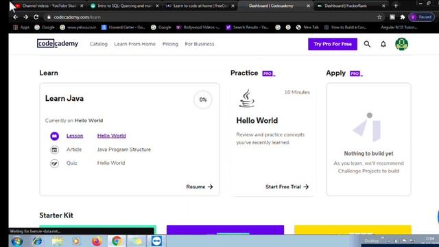Viewport: 439px width, 247px height.
Task: Open the Windows Start menu
Action: [x=17, y=241]
